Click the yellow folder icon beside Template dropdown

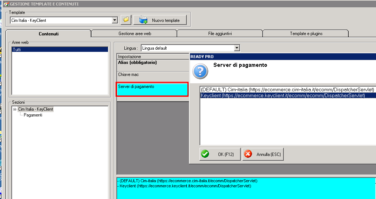click(x=126, y=20)
